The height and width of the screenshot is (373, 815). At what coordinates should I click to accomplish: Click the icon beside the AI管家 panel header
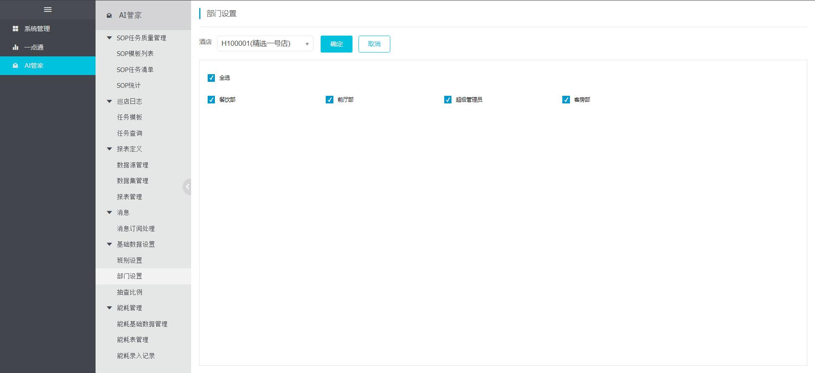pos(109,15)
